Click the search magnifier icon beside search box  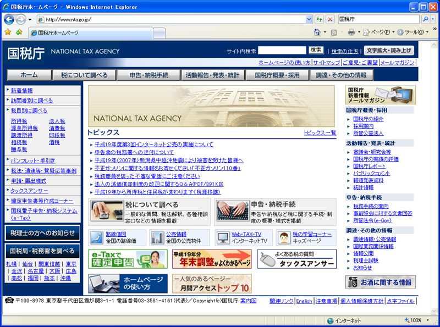pyautogui.click(x=426, y=19)
